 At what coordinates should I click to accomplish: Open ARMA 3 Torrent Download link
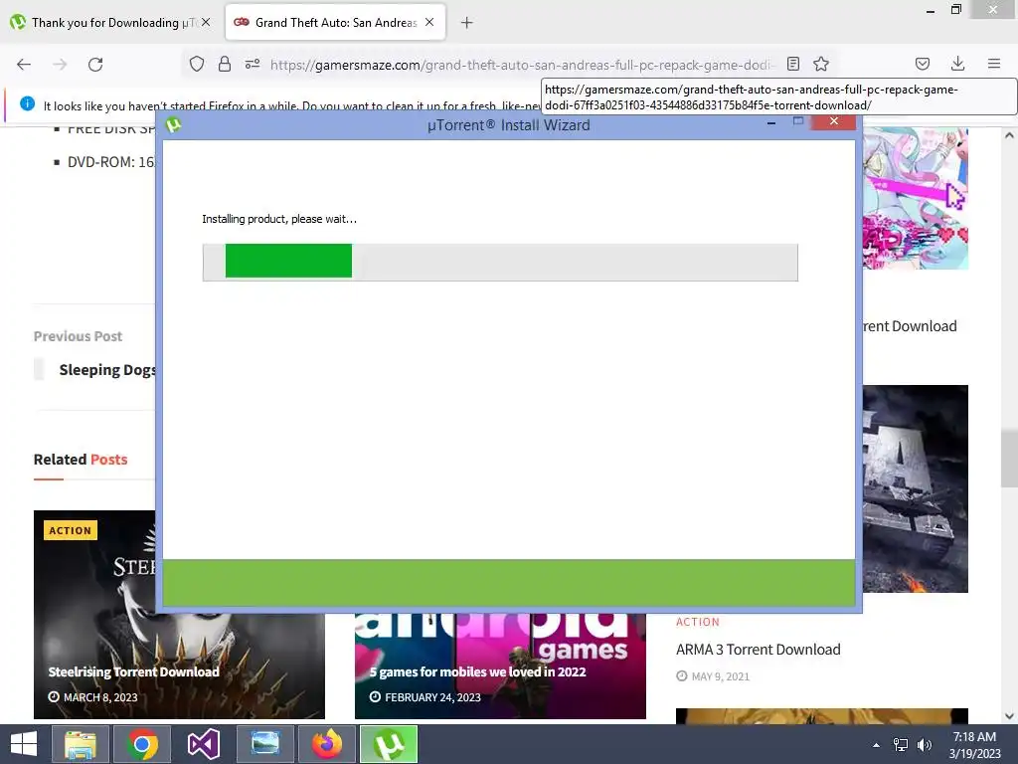point(759,650)
